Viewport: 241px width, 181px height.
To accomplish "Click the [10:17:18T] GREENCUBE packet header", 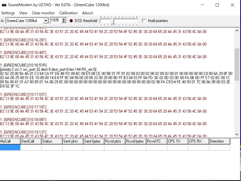I will pos(23,107).
